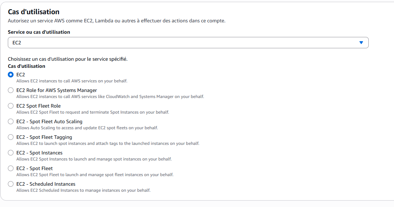
Task: Select EC2 - Scheduled Instances radio button
Action: pyautogui.click(x=11, y=184)
